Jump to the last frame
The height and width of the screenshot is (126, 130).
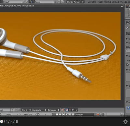[x=73, y=114]
